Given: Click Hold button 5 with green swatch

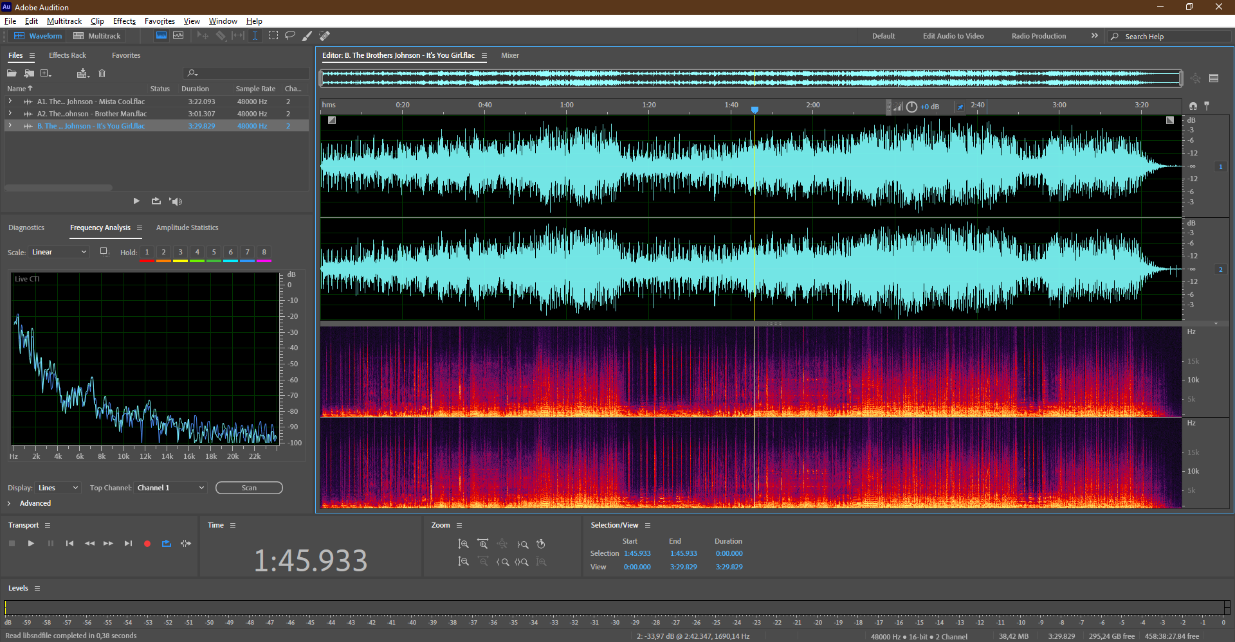Looking at the screenshot, I should point(214,253).
